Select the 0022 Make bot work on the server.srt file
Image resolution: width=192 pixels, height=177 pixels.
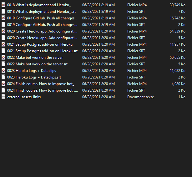click(x=37, y=64)
